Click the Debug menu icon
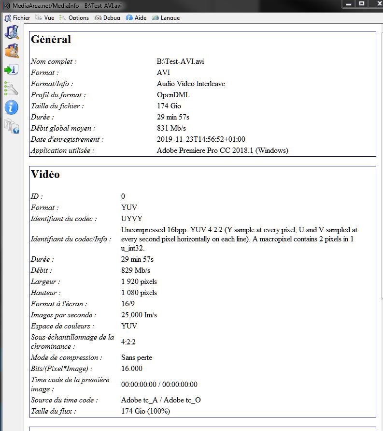This screenshot has width=383, height=431. (x=98, y=18)
